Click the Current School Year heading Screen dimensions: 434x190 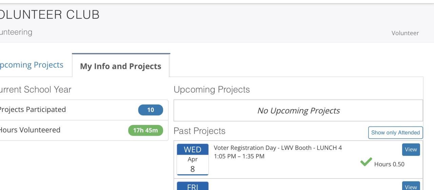tap(35, 90)
